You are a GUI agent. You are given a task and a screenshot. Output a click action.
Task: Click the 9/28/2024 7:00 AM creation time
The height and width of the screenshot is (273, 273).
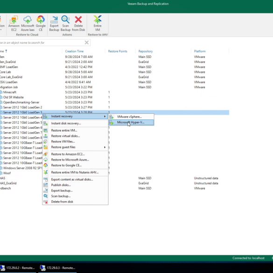tap(79, 57)
